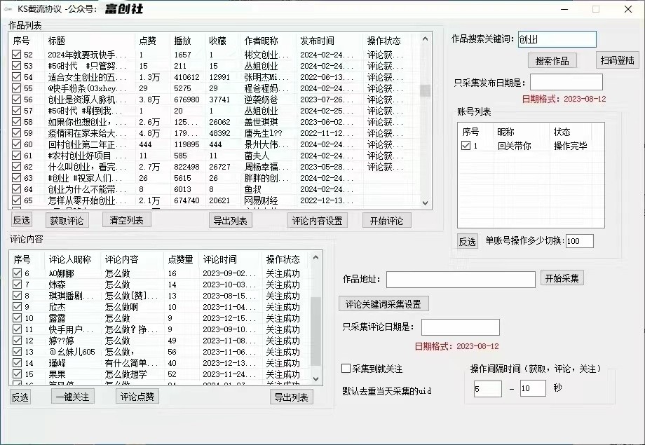Image resolution: width=645 pixels, height=445 pixels.
Task: Click 清空列表 to clear the works list
Action: (x=125, y=219)
